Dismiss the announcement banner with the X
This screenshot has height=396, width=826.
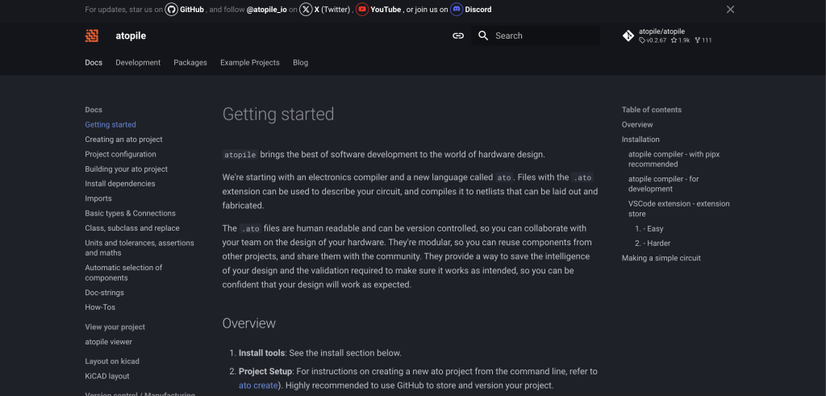(x=730, y=10)
